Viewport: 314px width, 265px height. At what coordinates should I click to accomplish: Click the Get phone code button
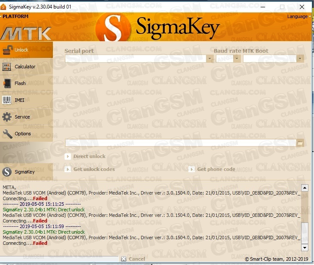[x=212, y=169]
